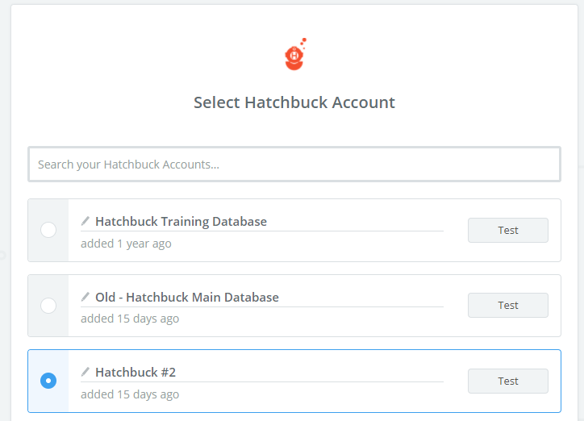Choose the Old - Hatchbuck Main Database radio button
Screen dimensions: 584x421
(48, 306)
